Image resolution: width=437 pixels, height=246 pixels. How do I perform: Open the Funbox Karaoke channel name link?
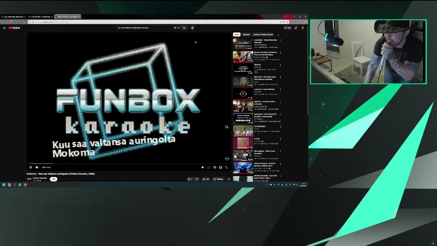click(40, 178)
